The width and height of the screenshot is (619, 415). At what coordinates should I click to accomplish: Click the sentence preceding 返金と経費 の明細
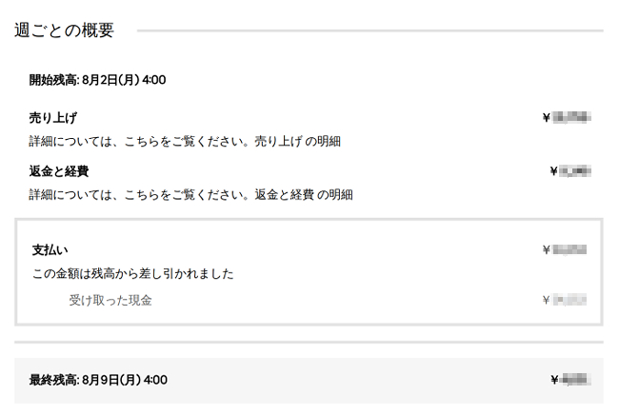139,195
